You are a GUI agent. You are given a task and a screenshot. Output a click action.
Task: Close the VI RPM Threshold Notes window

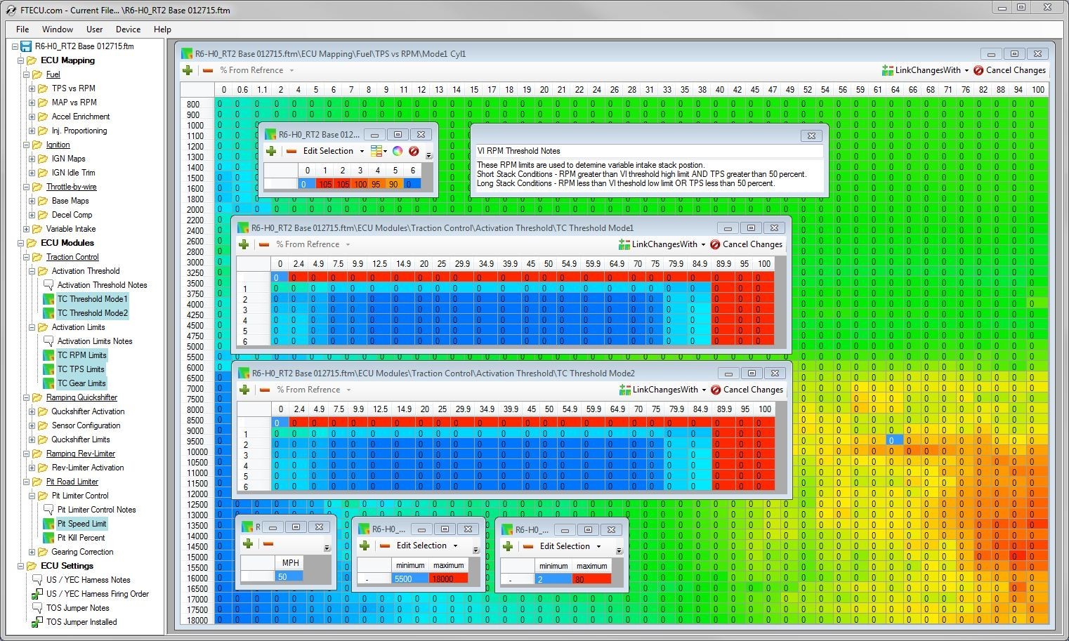(x=811, y=136)
